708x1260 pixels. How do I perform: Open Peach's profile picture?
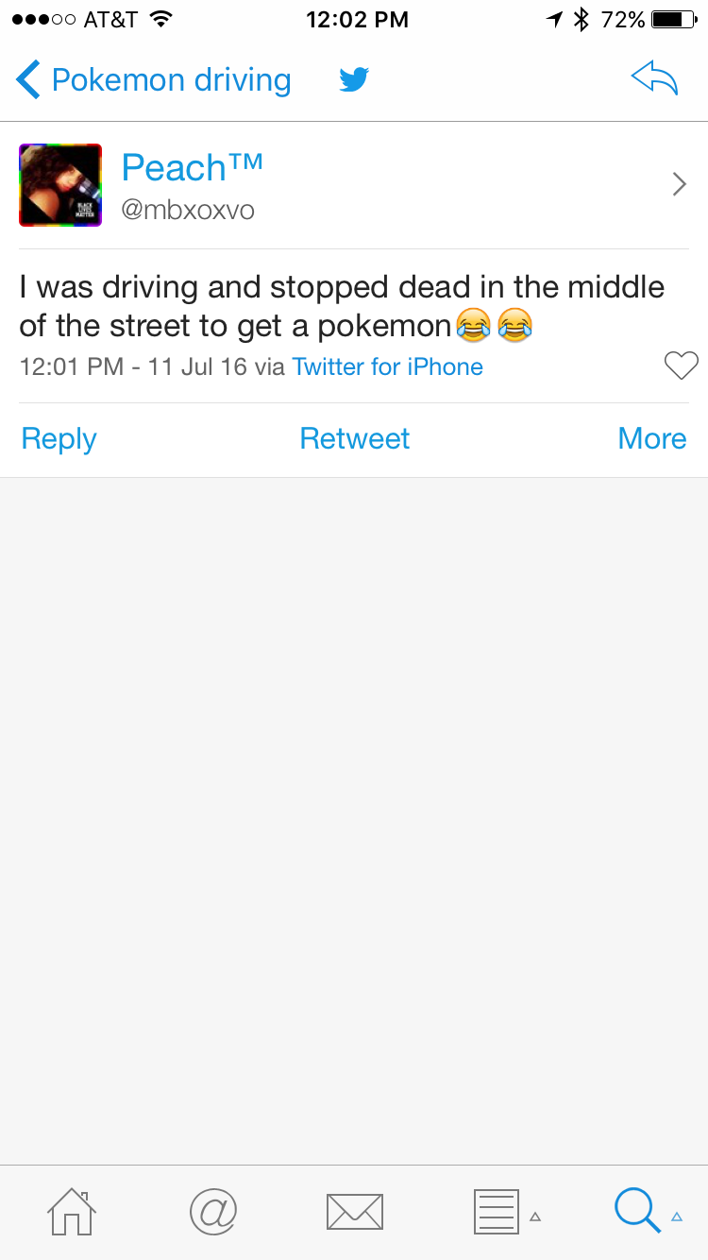(60, 185)
